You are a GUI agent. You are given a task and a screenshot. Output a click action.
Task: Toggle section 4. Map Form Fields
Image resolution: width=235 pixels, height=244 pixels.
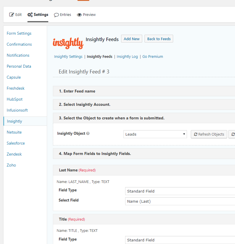point(144,154)
